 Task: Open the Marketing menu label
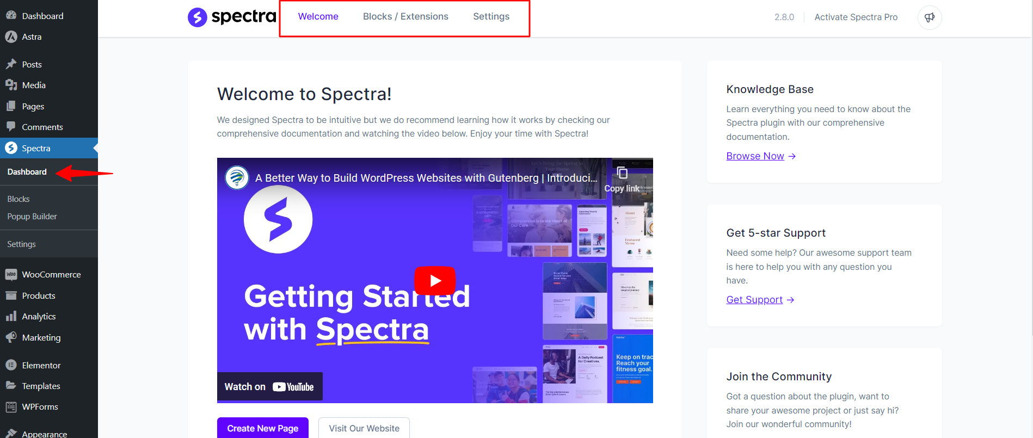(41, 337)
